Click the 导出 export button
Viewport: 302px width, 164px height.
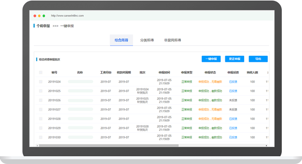click(x=258, y=59)
